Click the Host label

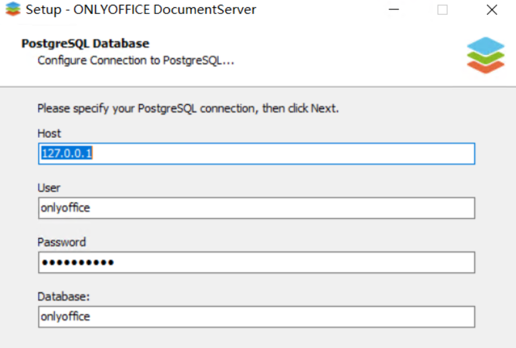(x=49, y=133)
